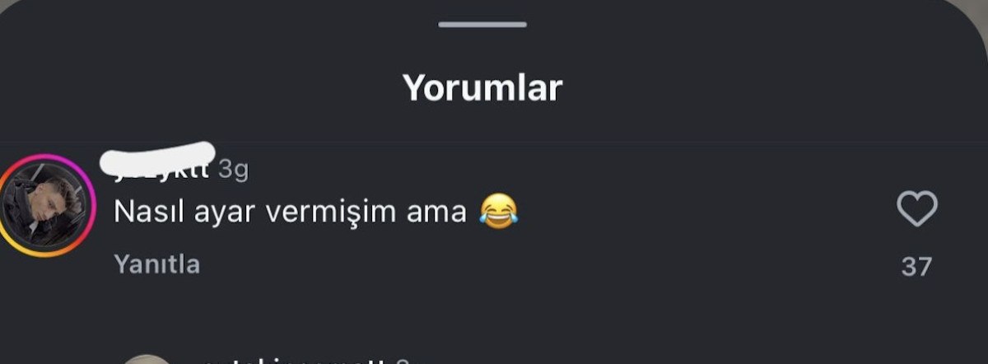Click the word Nasıl in the comment
The width and height of the screenshot is (988, 364).
click(x=145, y=212)
